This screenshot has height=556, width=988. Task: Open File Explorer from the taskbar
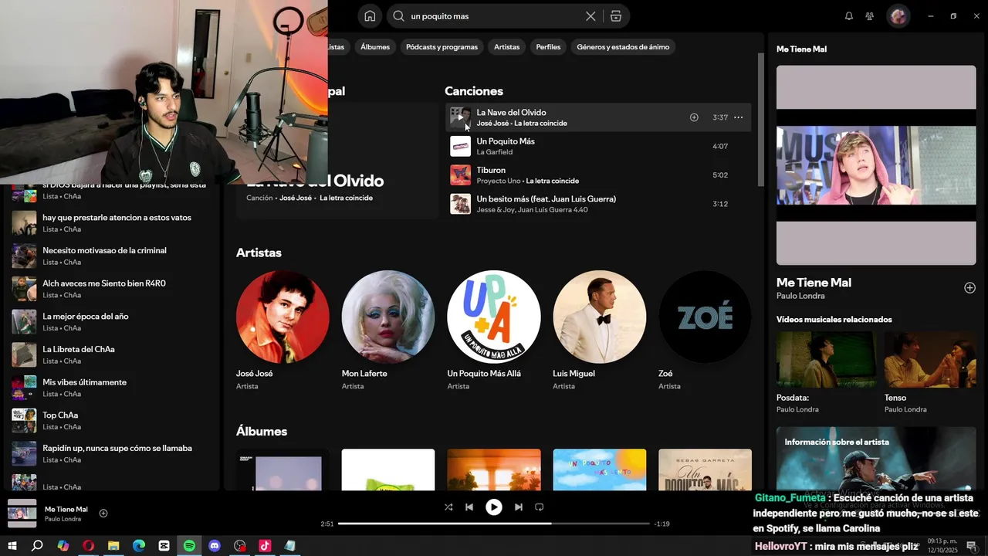113,546
